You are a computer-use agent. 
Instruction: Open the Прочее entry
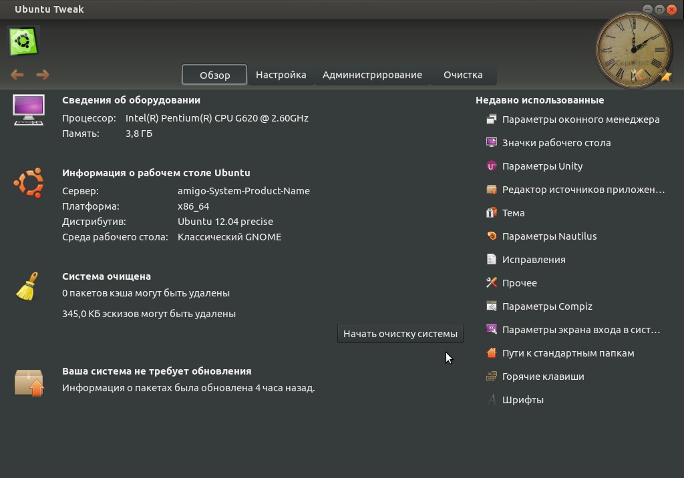tap(519, 282)
